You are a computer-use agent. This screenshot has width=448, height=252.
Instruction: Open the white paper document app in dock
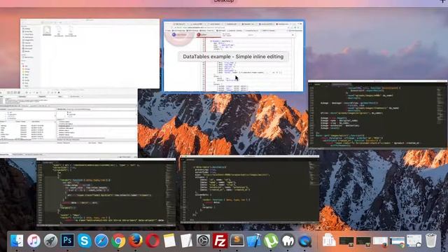pos(186,241)
